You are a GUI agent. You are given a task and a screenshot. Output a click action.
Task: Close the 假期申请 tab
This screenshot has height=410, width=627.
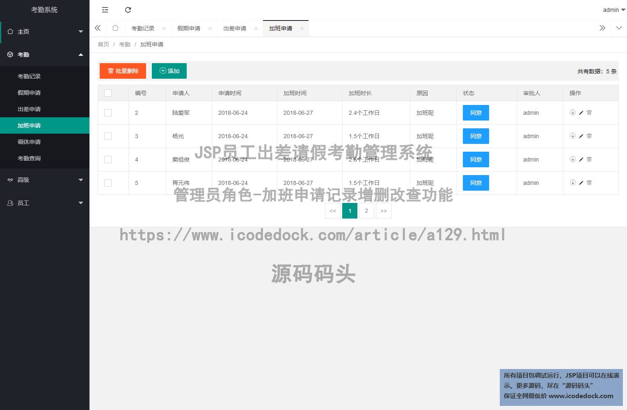pyautogui.click(x=210, y=28)
